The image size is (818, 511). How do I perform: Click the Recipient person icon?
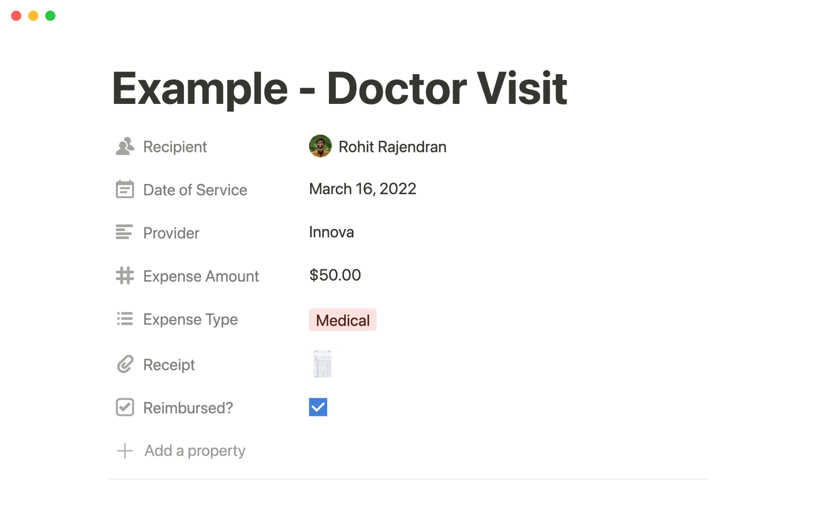124,146
